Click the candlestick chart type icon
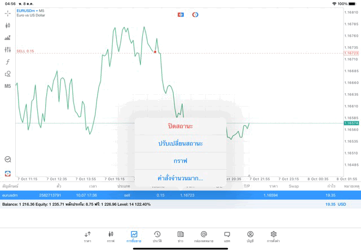Image resolution: width=361 pixels, height=252 pixels. pyautogui.click(x=8, y=25)
